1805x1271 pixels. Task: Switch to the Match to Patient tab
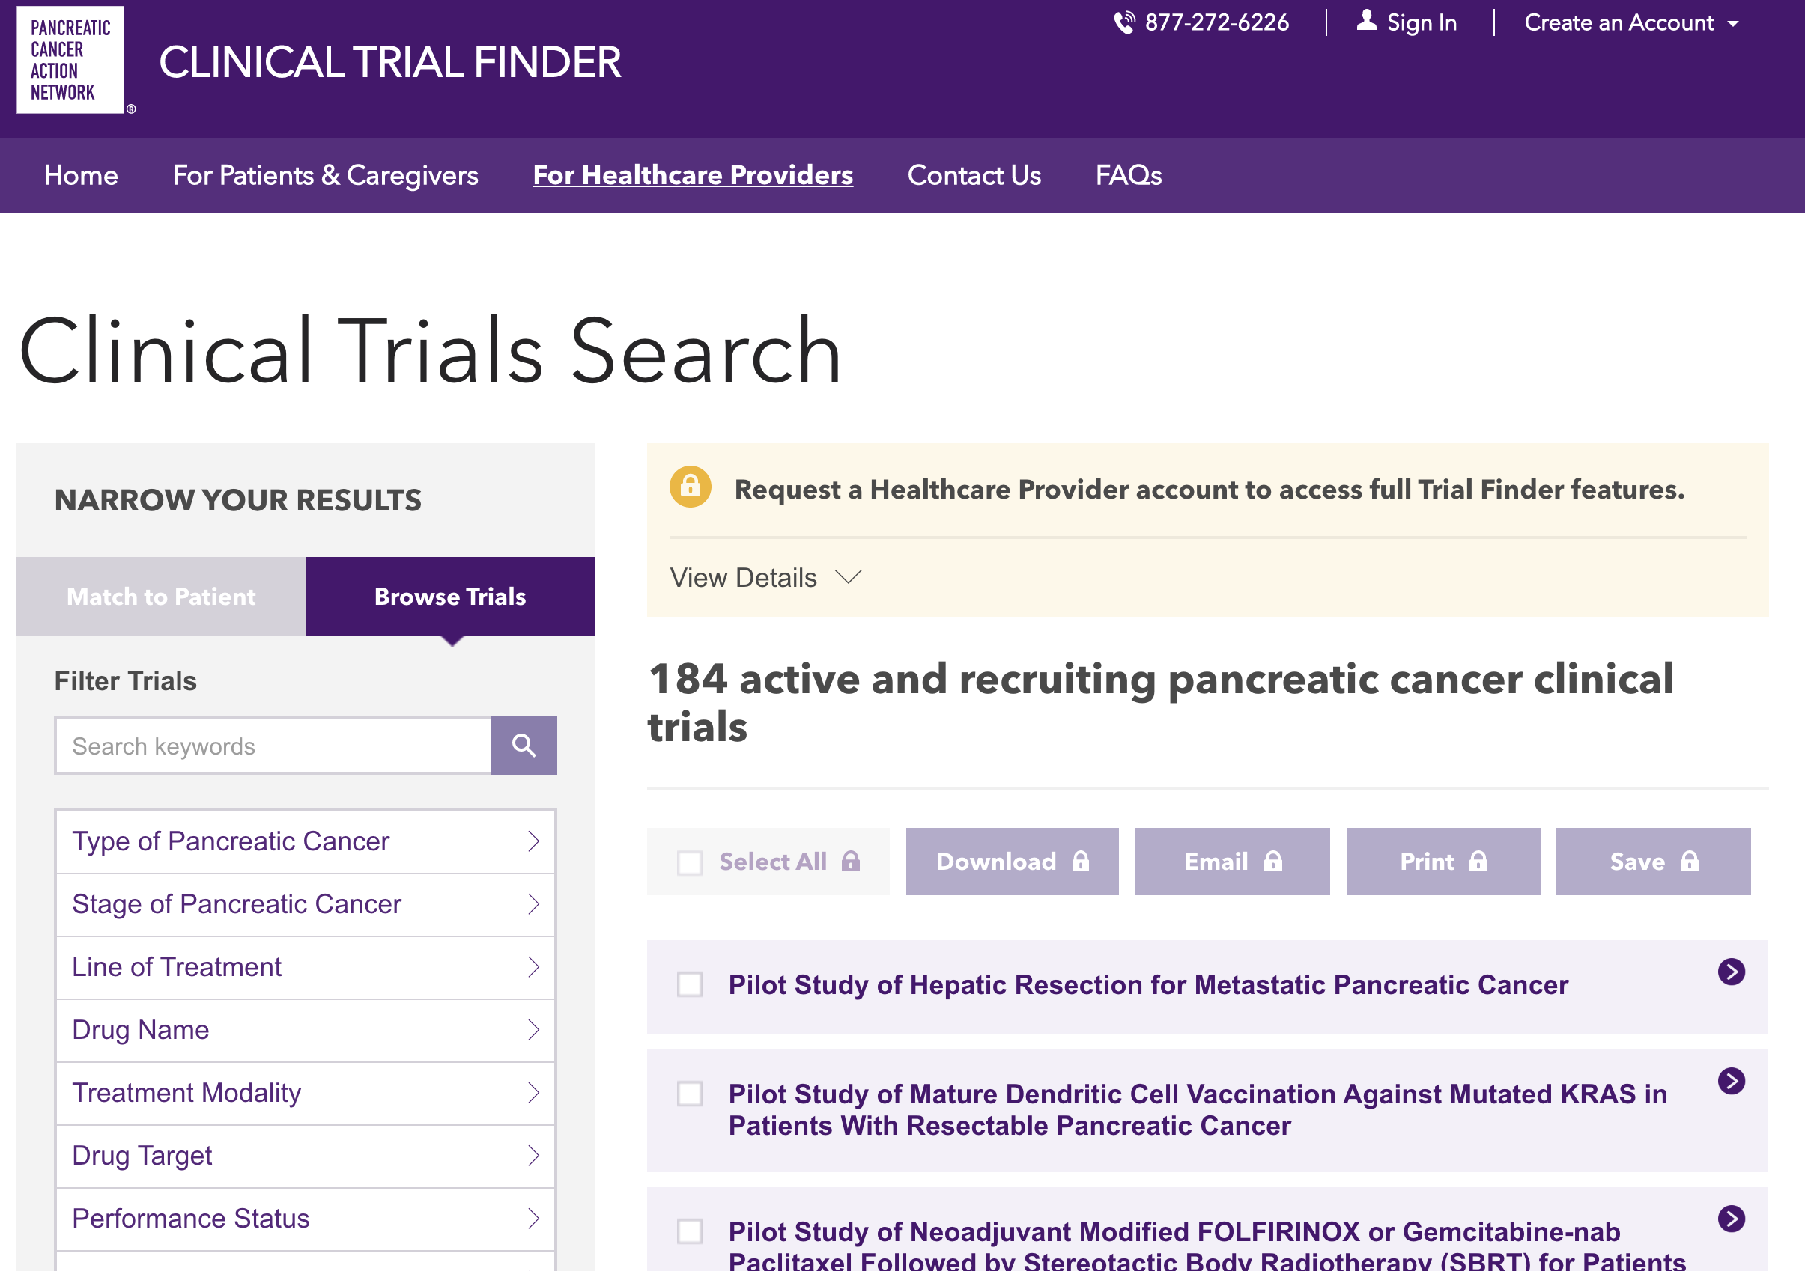click(x=161, y=597)
